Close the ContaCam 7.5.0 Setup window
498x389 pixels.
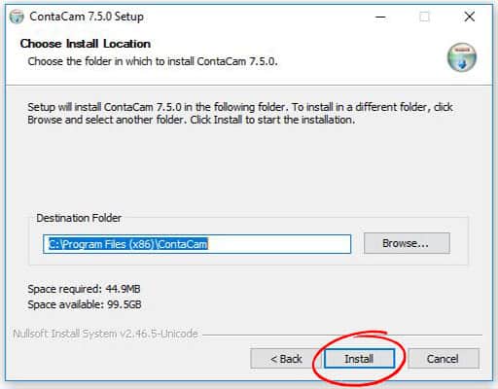coord(469,17)
